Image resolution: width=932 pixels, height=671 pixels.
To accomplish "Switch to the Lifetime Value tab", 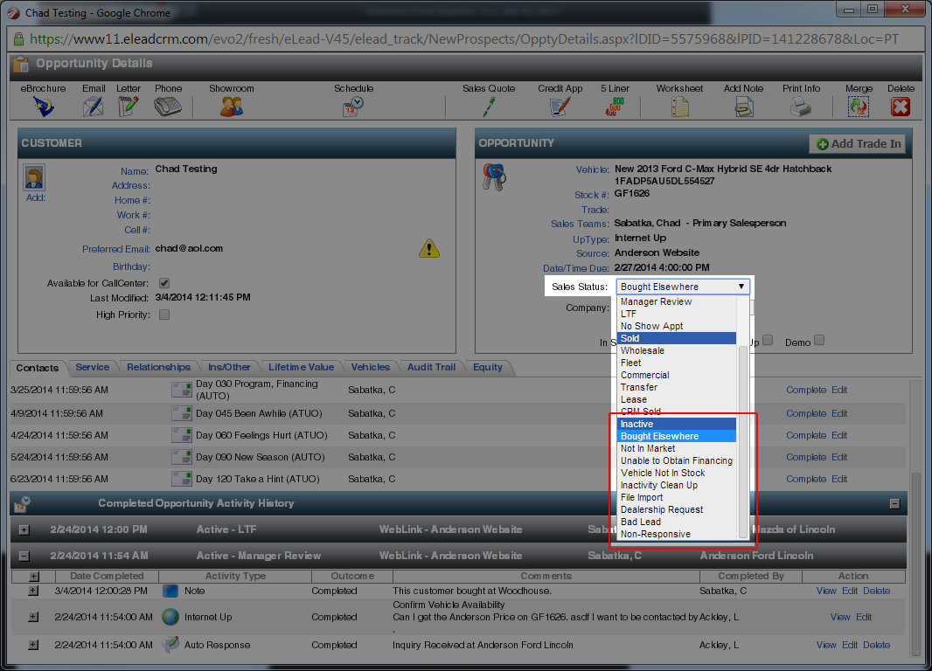I will click(x=301, y=367).
